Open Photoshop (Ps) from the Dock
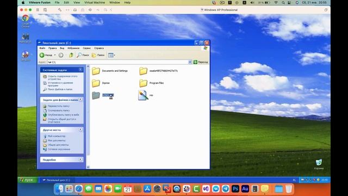The image size is (348, 196). 235,189
